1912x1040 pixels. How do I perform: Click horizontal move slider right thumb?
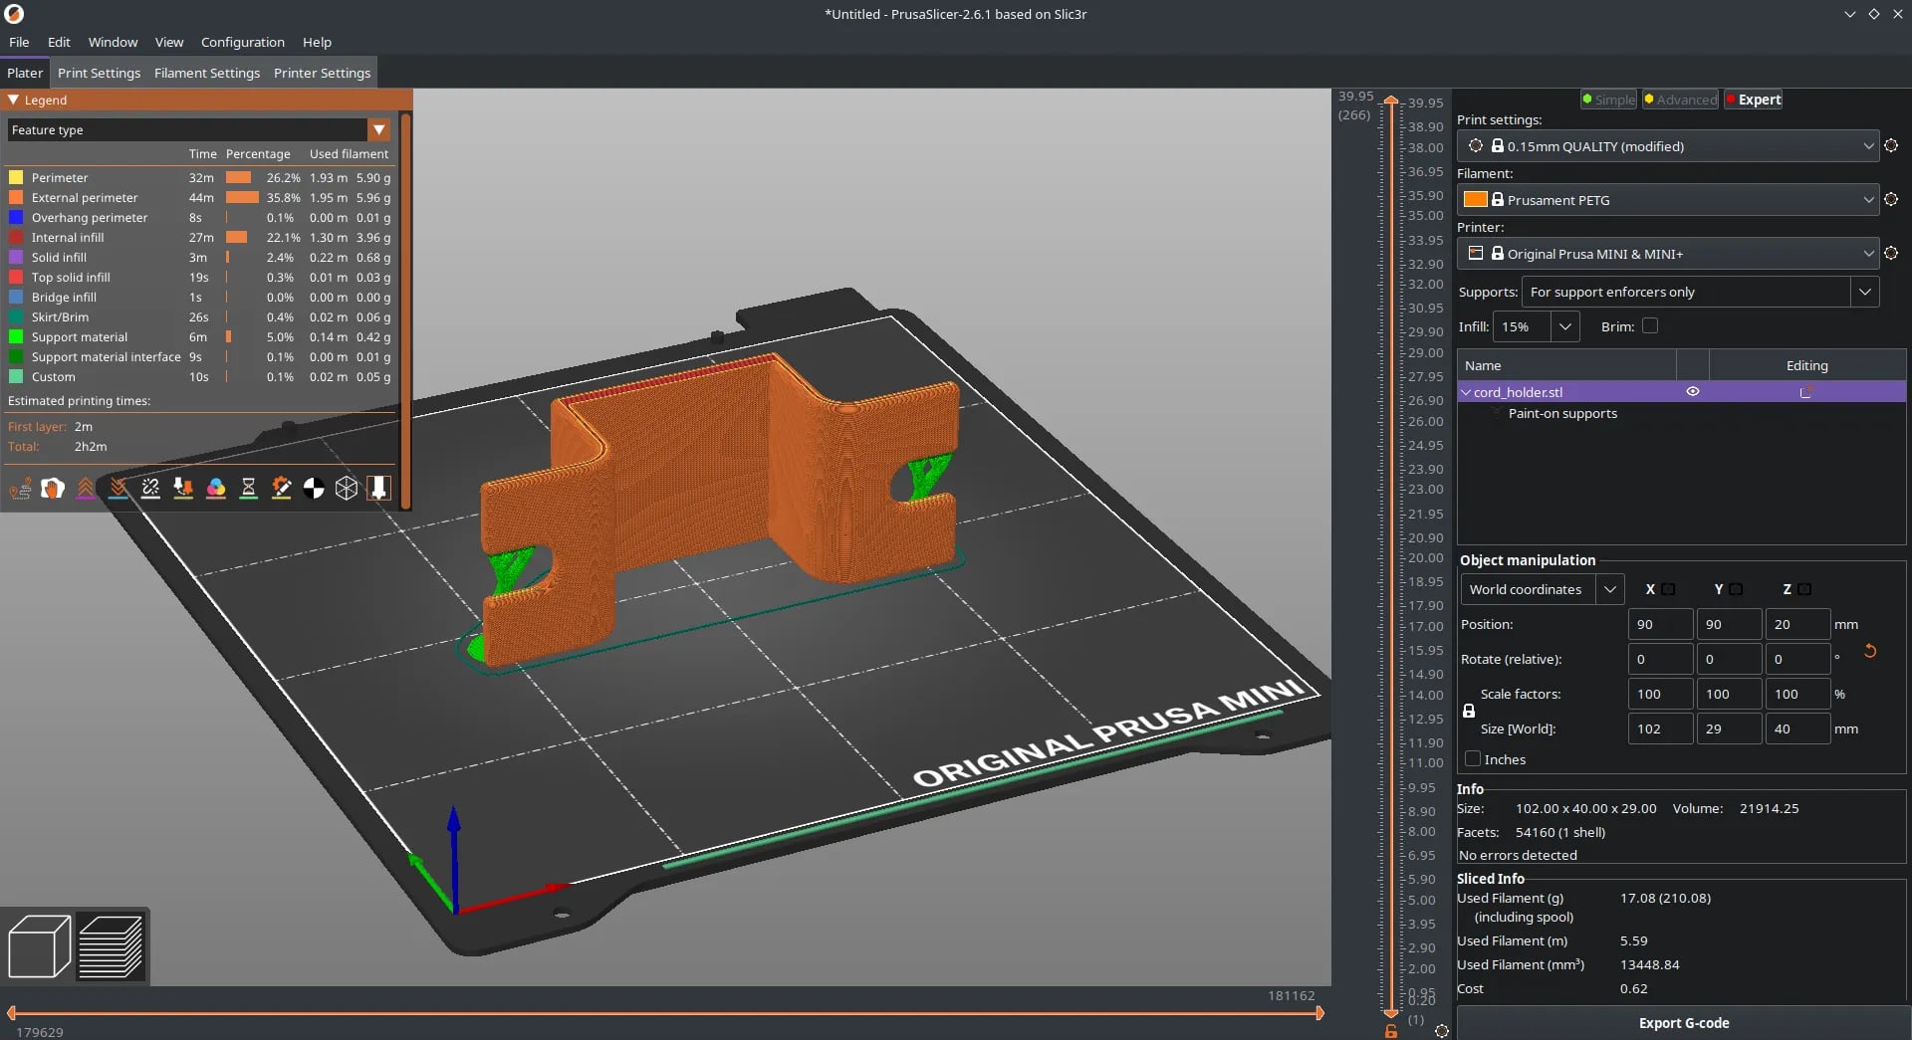1319,1013
